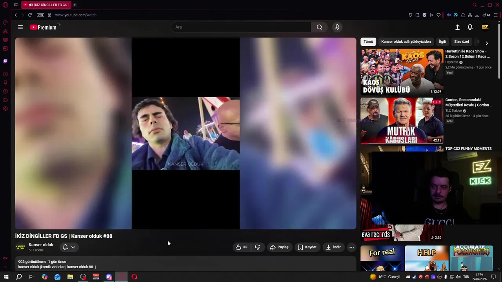Select the 'Kanser olduk adlı yükleyiciden' chip
This screenshot has width=502, height=282.
click(406, 42)
